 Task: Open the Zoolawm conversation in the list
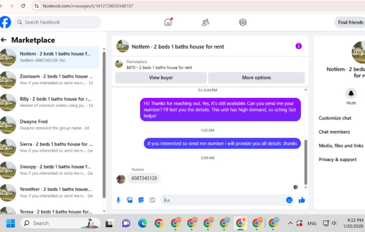50,80
